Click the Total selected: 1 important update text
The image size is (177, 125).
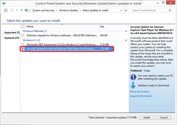pyautogui.click(x=112, y=118)
